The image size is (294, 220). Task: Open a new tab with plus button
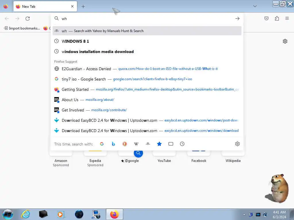(x=83, y=7)
